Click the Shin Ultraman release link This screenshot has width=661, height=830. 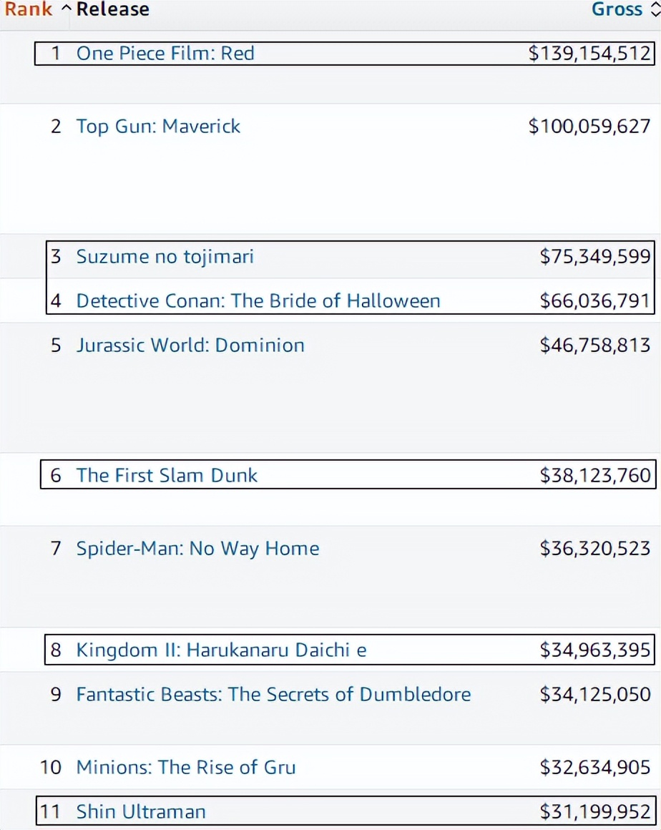[141, 812]
